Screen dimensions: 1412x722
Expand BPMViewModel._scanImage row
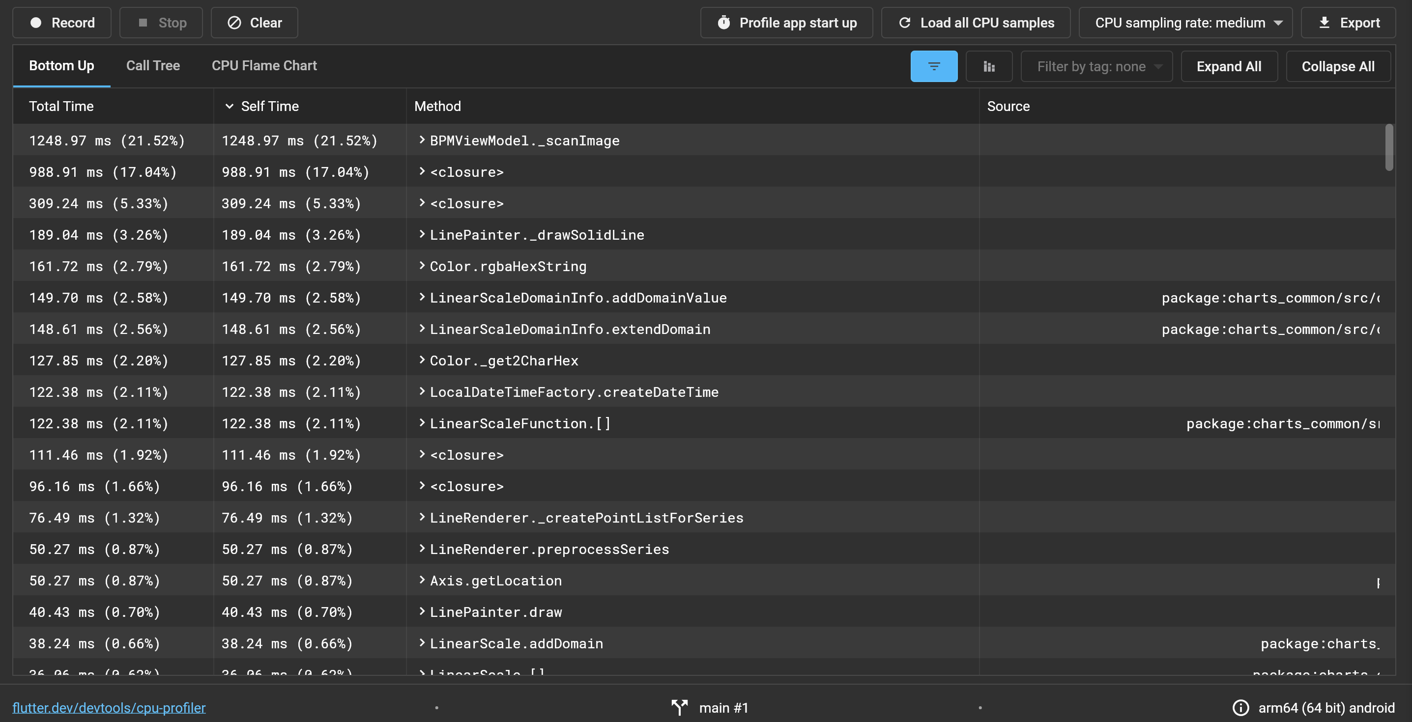tap(422, 140)
